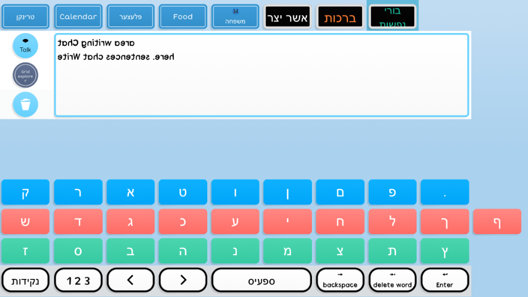528x297 pixels.
Task: Type the red letter ש
Action: tap(25, 222)
